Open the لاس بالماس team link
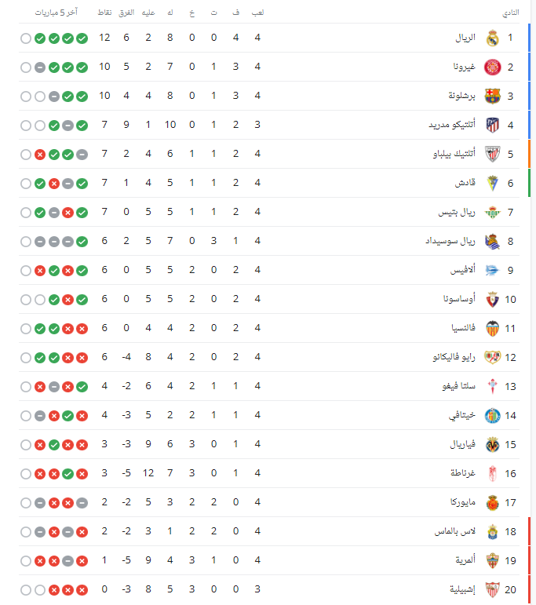 coord(455,531)
